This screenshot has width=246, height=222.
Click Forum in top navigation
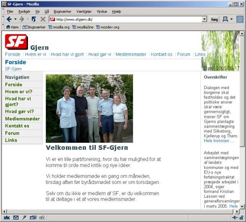click(x=184, y=55)
